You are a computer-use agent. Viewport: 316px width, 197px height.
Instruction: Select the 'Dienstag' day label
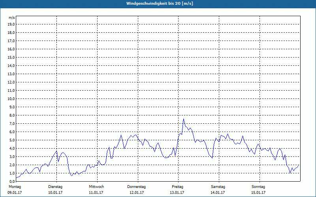(x=55, y=187)
